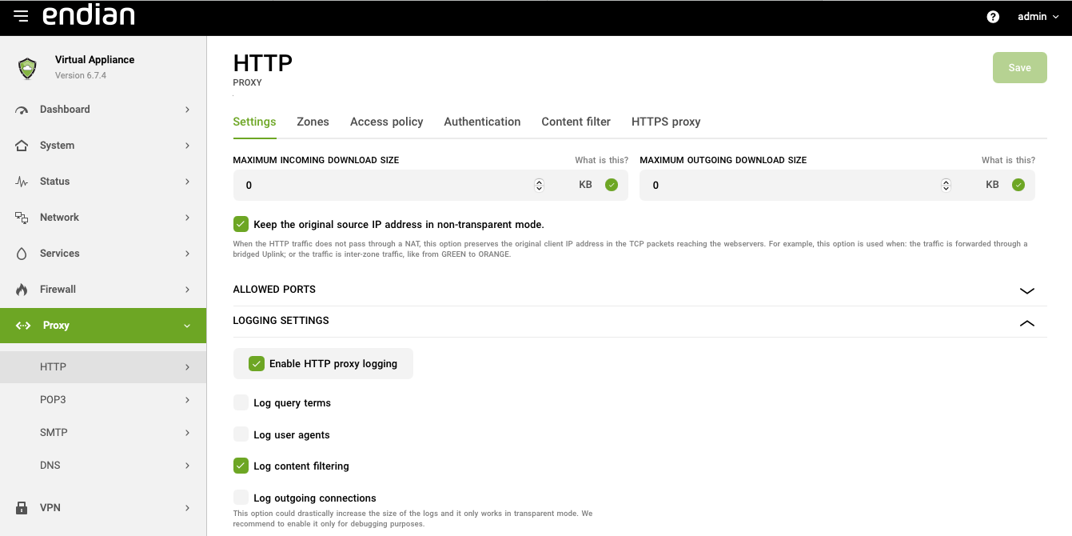
Task: Click the Network icon in sidebar
Action: (x=22, y=218)
